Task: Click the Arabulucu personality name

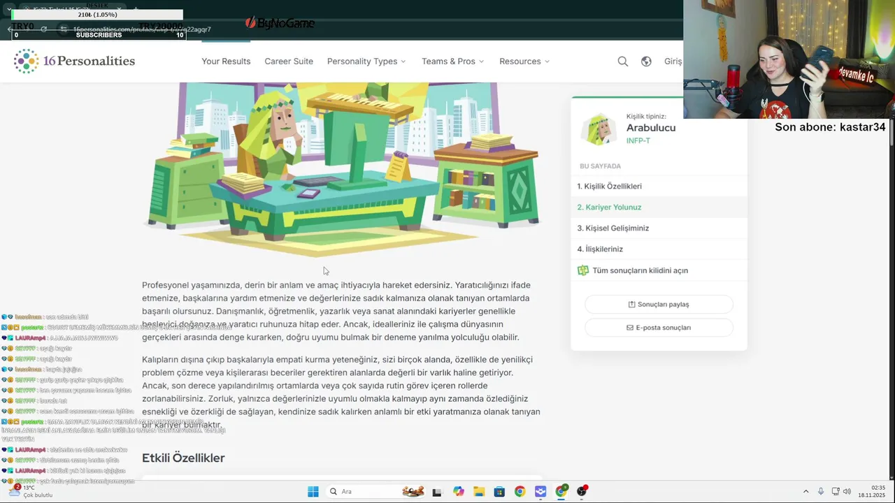Action: (x=651, y=128)
